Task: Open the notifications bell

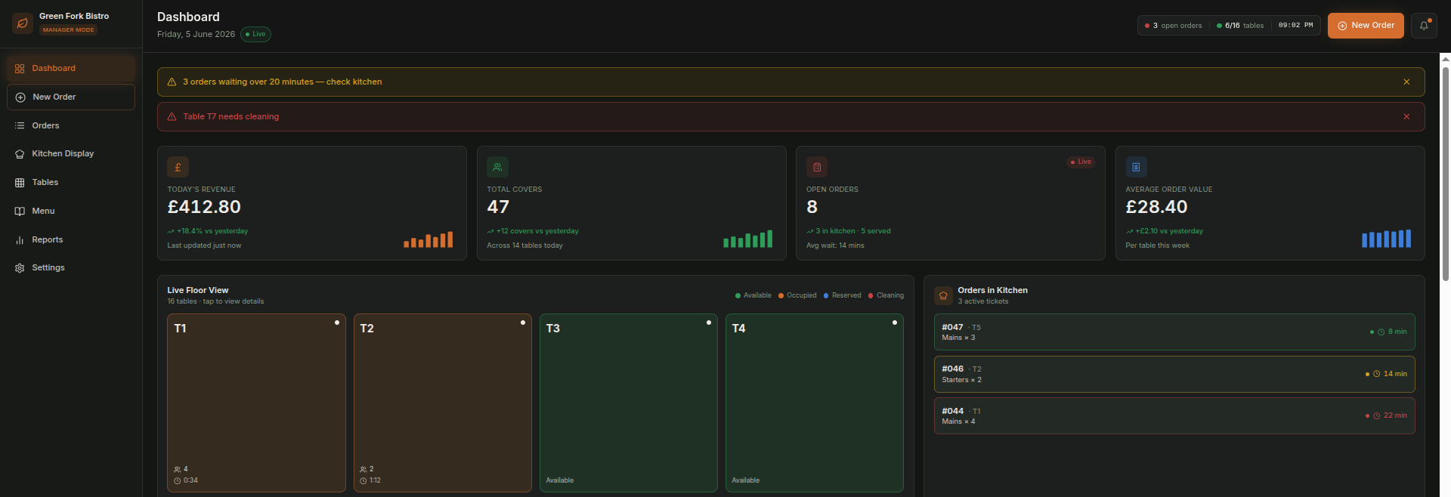Action: (1424, 25)
